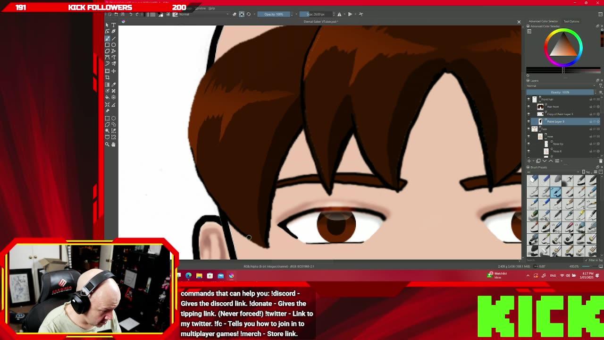This screenshot has height=340, width=604.
Task: Select the Freehand Selection tool
Action: tap(107, 124)
